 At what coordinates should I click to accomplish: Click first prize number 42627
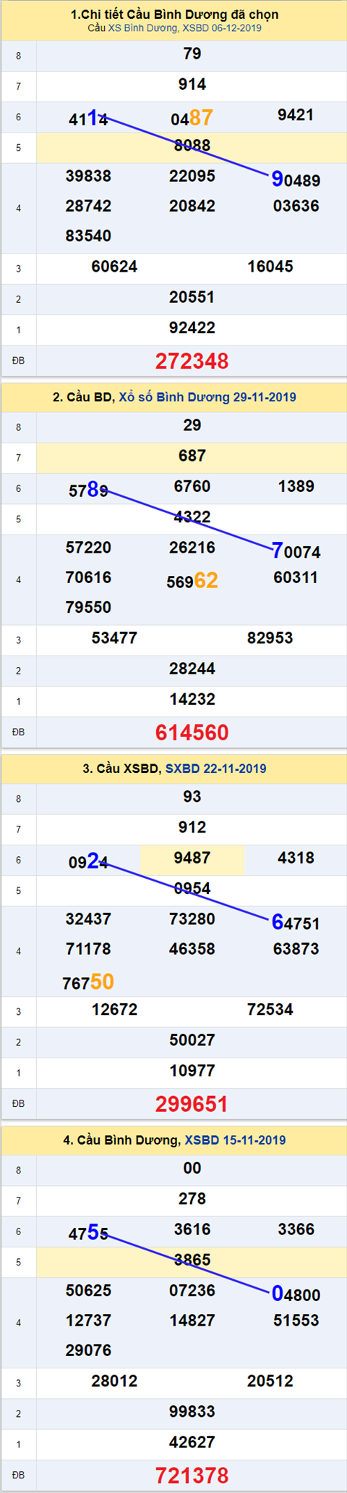click(x=192, y=1442)
